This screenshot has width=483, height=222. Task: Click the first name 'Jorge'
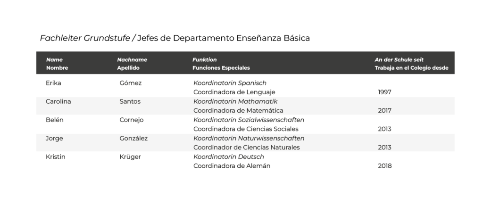point(54,138)
